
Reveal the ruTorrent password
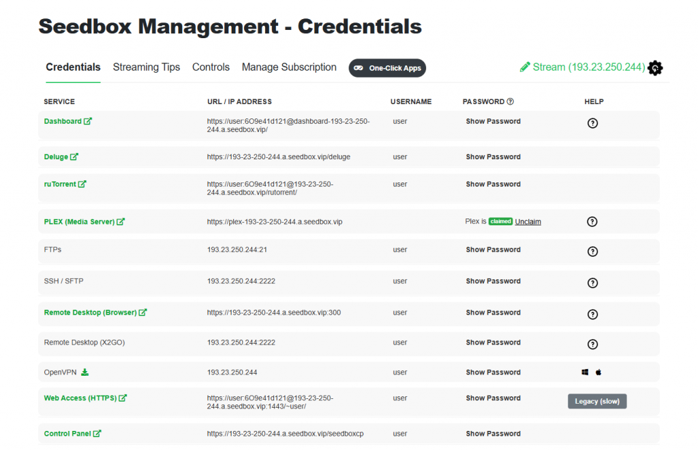pos(494,184)
